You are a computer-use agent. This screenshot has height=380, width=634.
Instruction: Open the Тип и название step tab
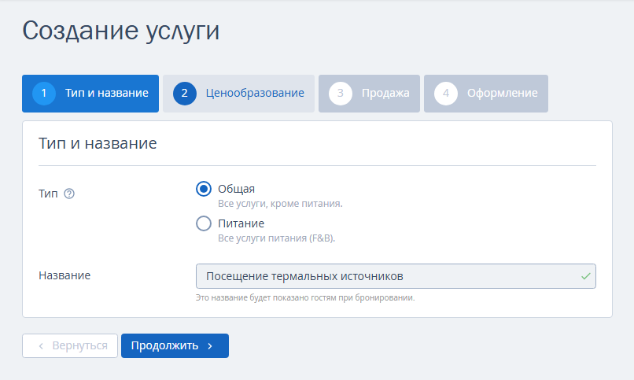(x=90, y=94)
